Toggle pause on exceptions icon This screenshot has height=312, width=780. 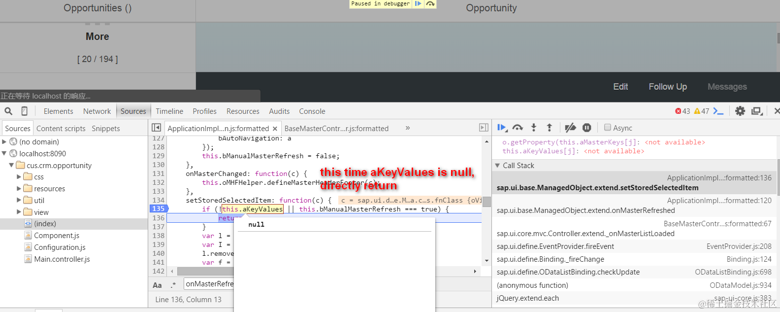587,128
